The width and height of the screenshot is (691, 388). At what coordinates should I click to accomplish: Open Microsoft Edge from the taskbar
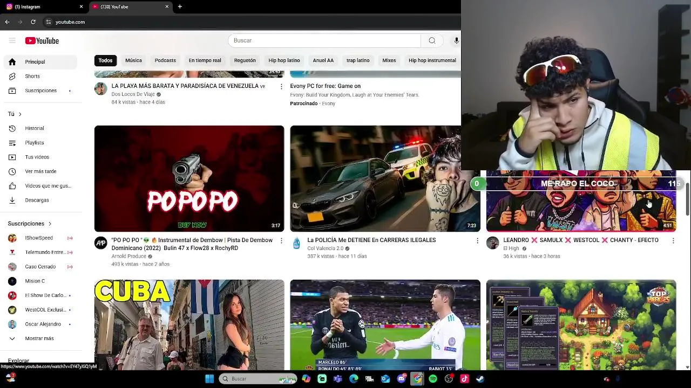tap(354, 379)
